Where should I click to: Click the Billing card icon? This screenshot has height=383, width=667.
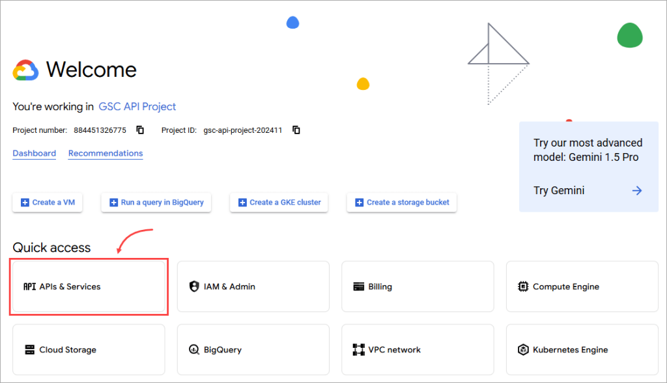(359, 287)
